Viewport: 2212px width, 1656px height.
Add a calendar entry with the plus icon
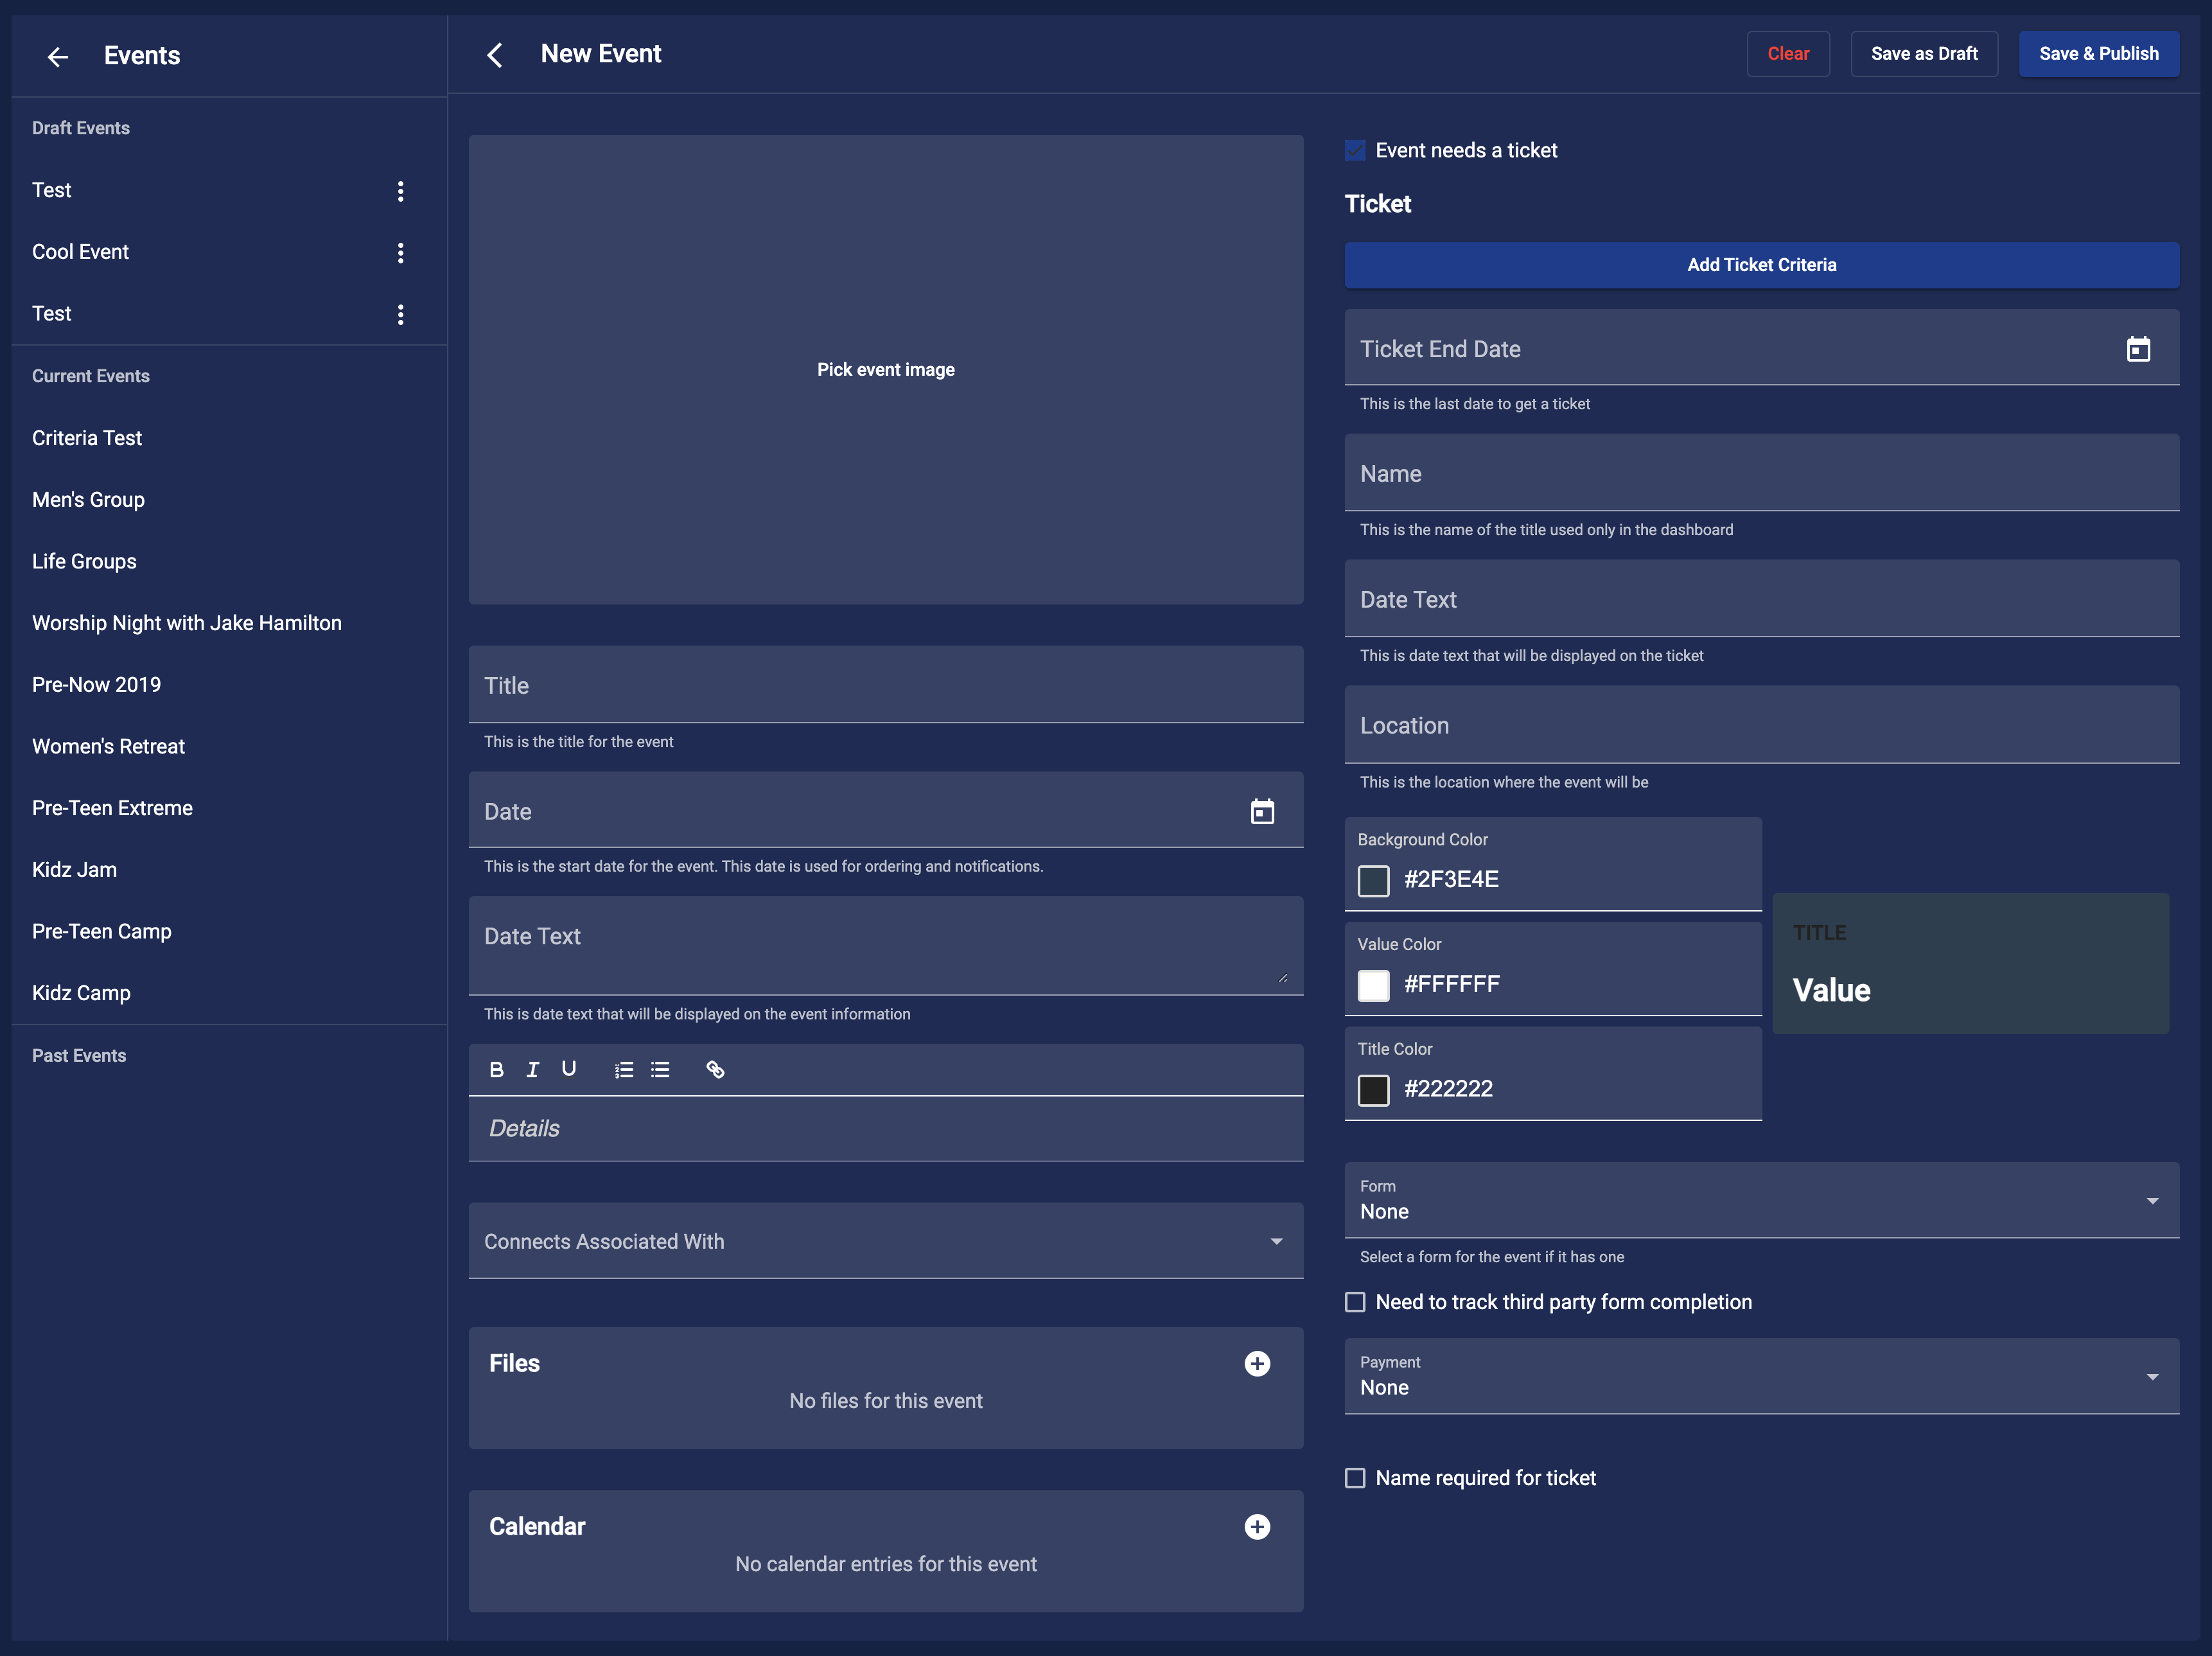(x=1257, y=1526)
